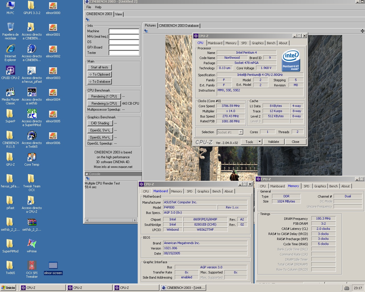Screen dimensions: 365x292
Task: Switch to first CPU-Z taskbar item
Action: [x=43, y=288]
